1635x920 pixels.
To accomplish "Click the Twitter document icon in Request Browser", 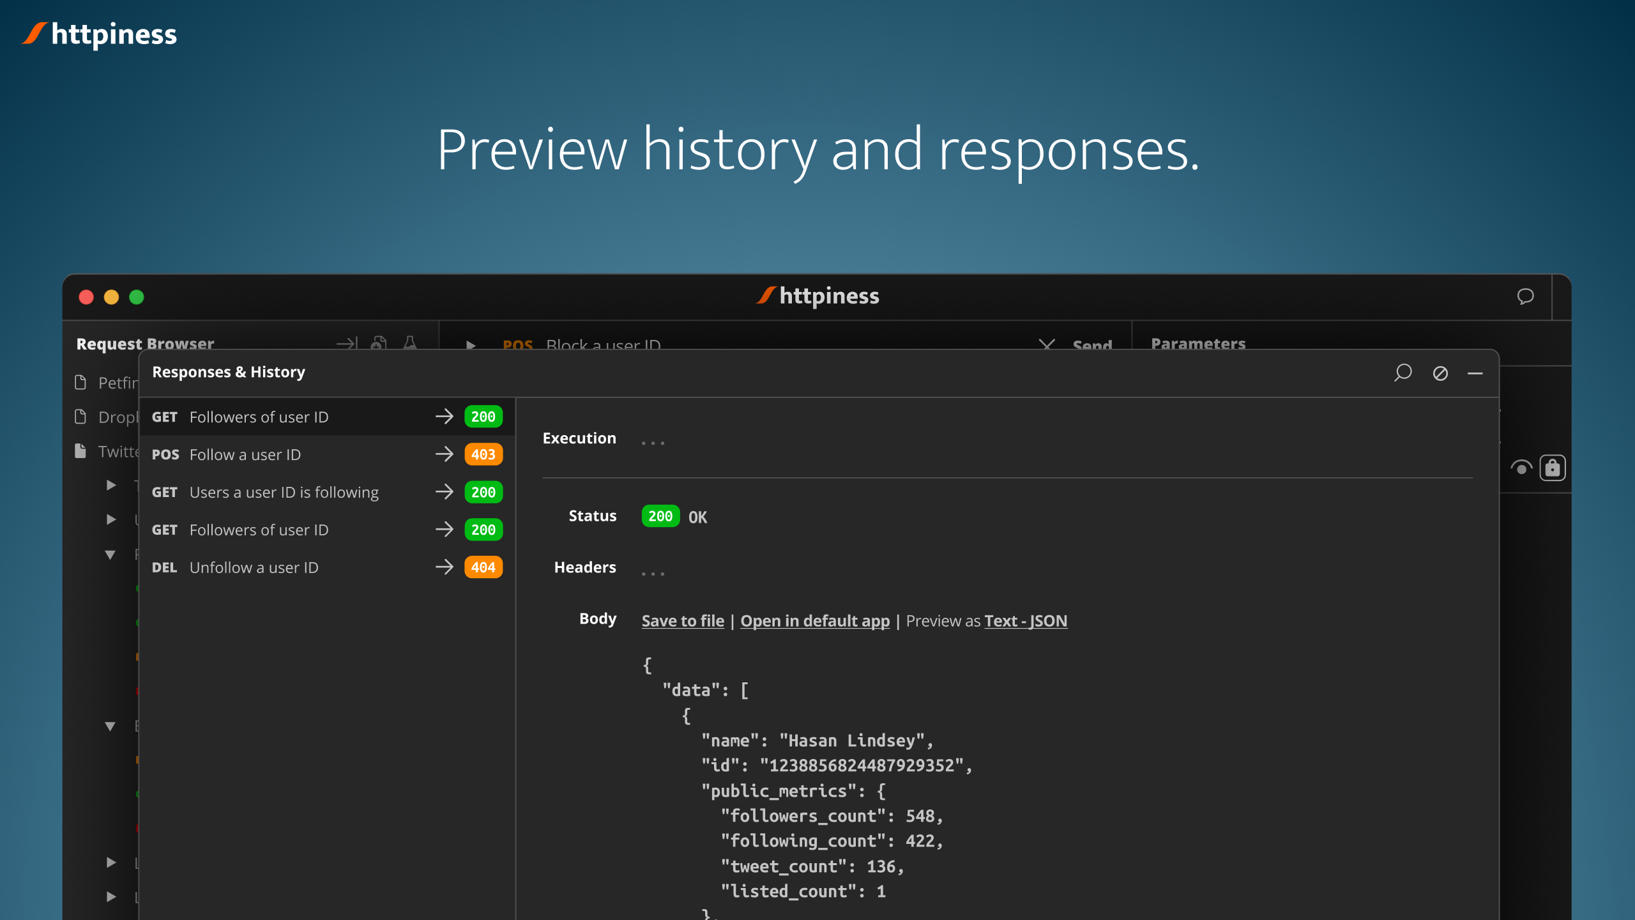I will tap(80, 451).
